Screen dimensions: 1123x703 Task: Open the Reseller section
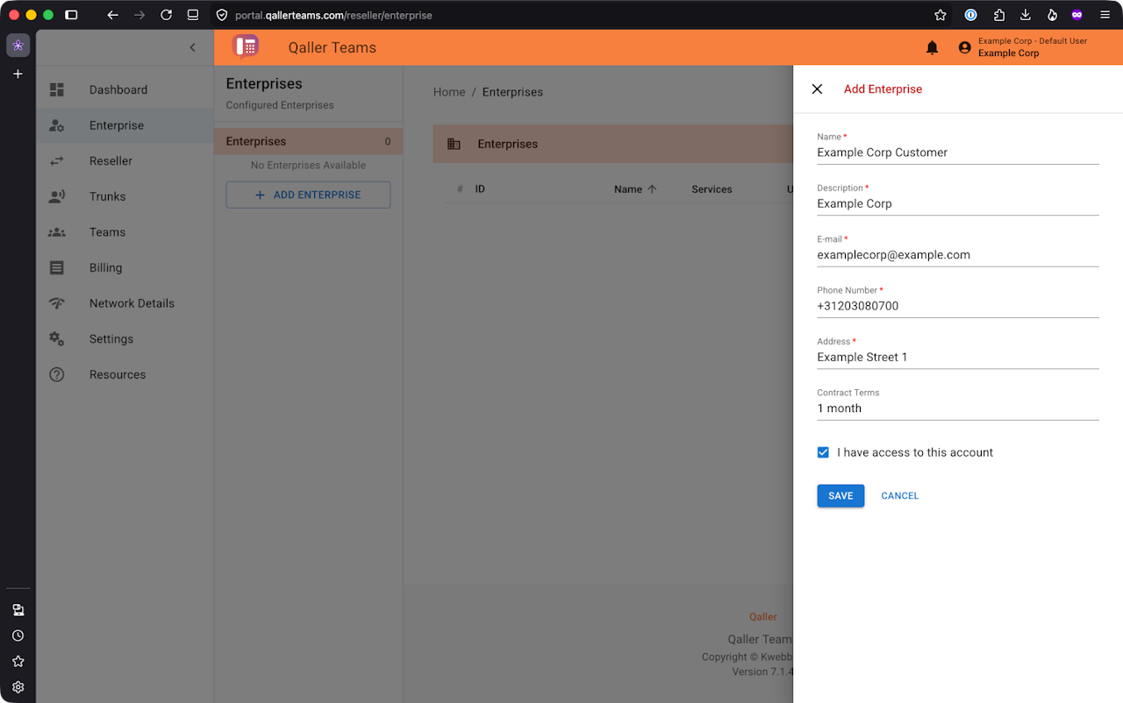point(125,161)
